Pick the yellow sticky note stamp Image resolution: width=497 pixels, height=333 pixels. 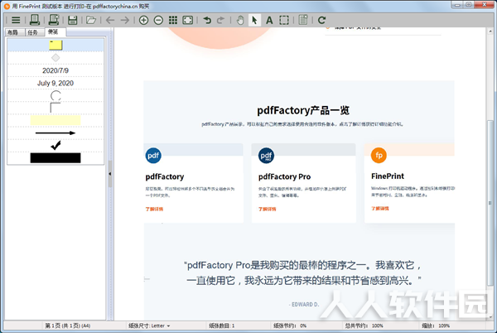click(55, 45)
